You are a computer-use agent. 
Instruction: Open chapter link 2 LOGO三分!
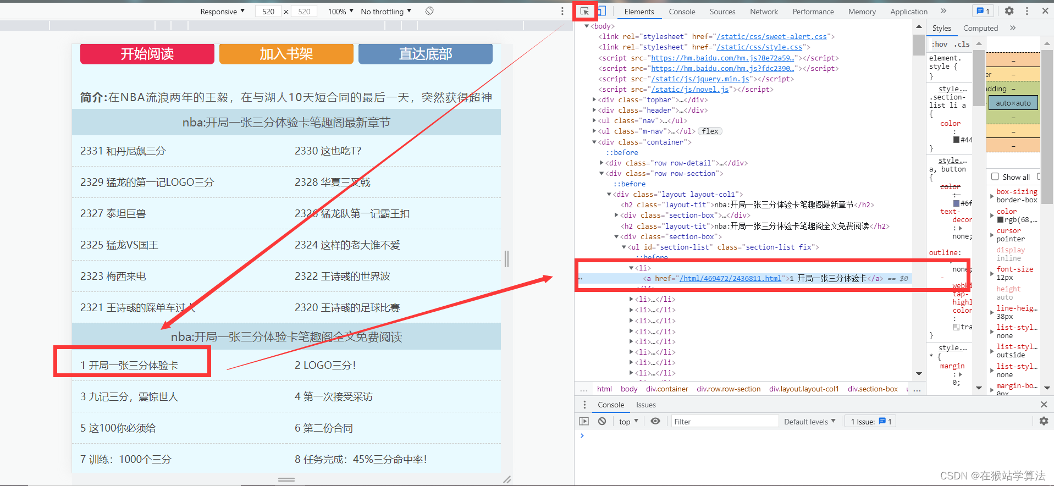[325, 365]
